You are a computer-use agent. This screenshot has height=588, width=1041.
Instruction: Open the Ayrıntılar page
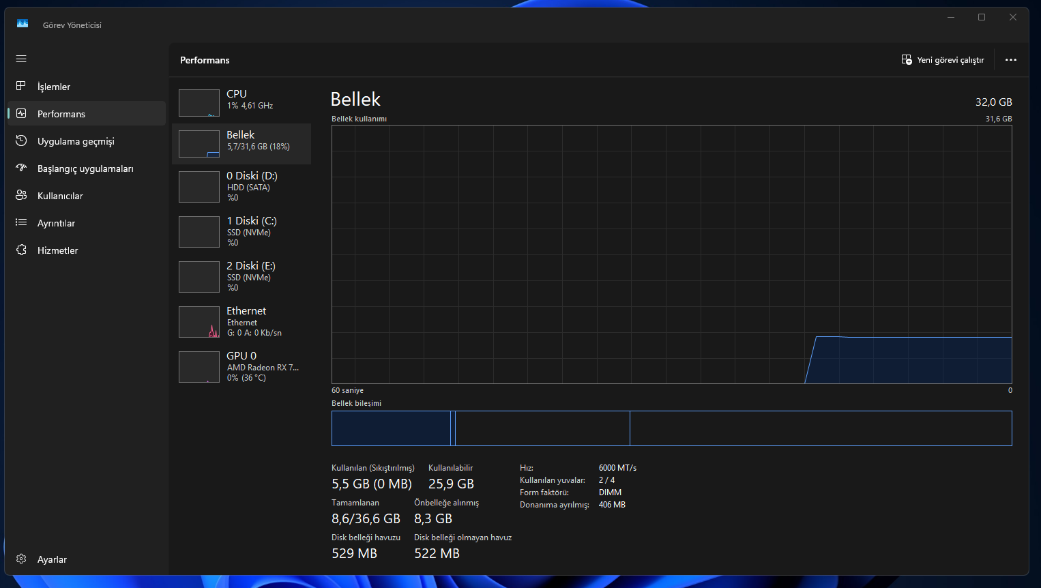[87, 223]
